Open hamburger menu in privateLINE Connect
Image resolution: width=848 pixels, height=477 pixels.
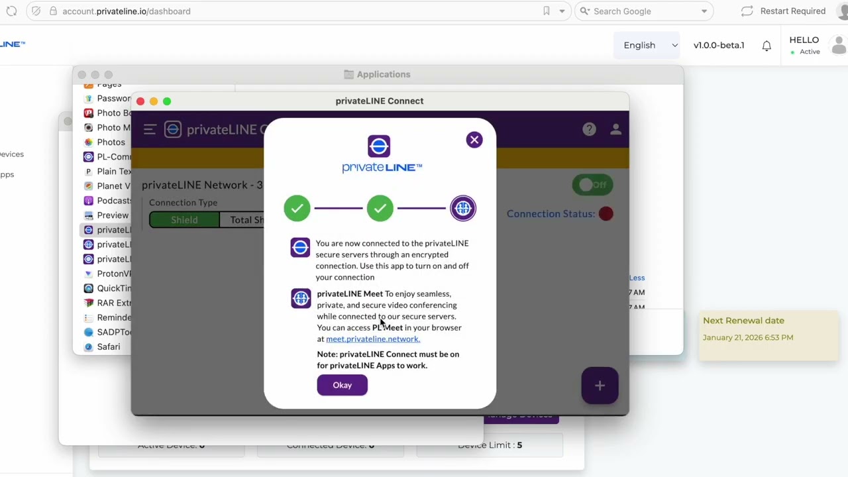(150, 130)
